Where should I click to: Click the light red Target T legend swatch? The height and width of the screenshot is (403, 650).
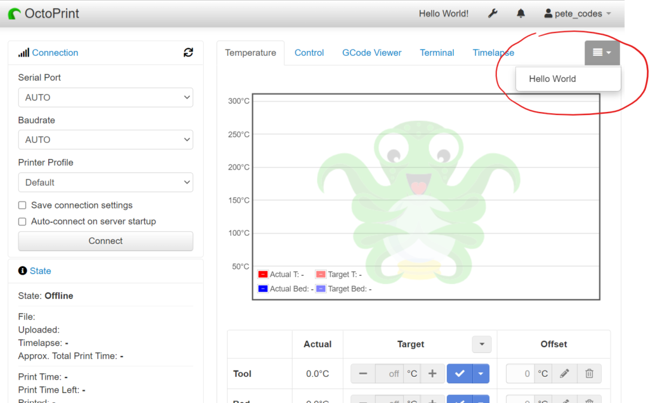(x=321, y=275)
